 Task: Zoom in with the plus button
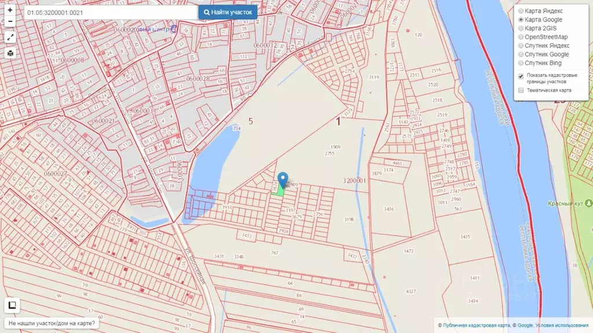(10, 10)
